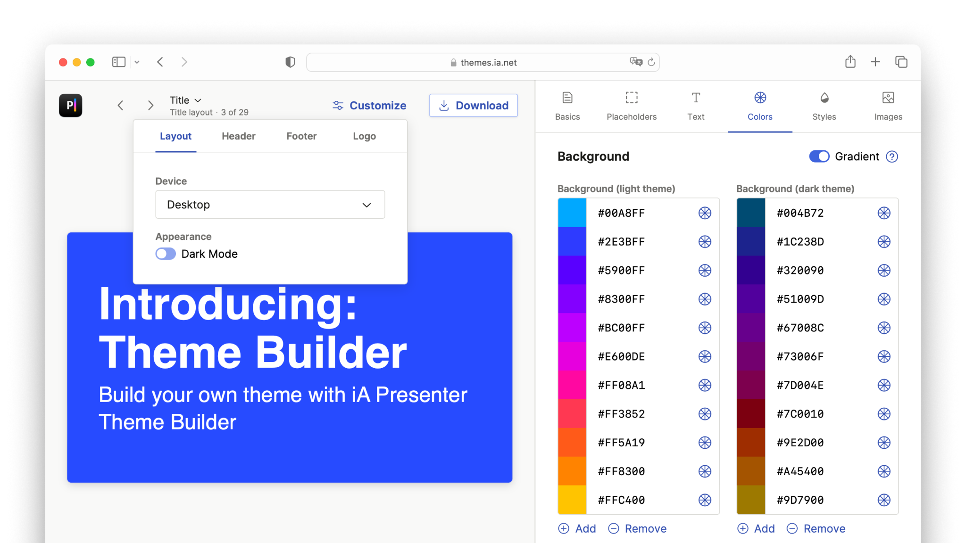Disable the Gradient toggle
The width and height of the screenshot is (966, 543).
coord(819,156)
